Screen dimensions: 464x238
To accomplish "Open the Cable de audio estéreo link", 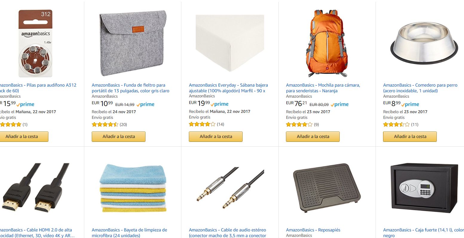I will click(x=227, y=233).
